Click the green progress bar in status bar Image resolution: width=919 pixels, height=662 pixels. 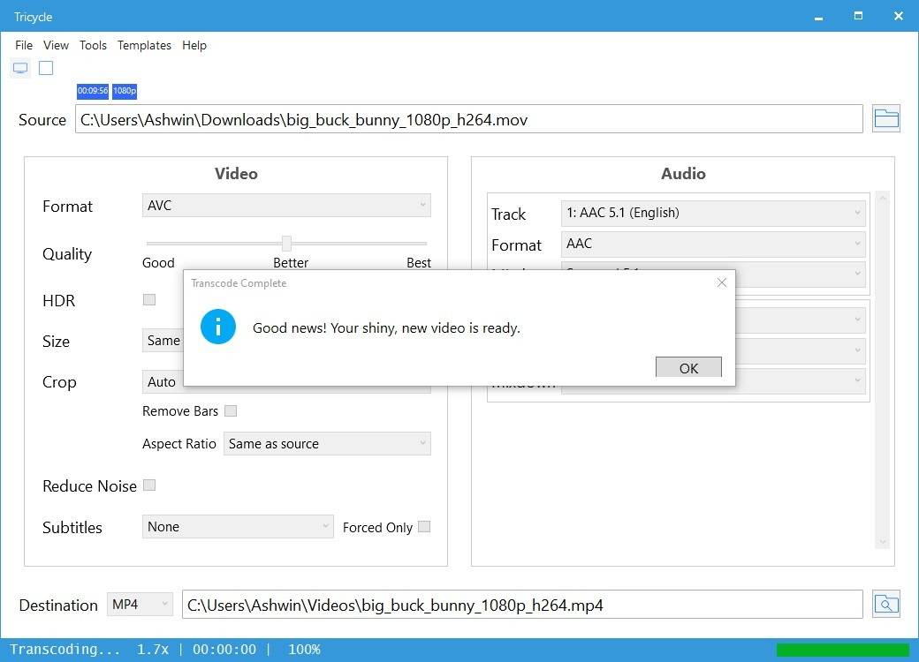point(842,650)
